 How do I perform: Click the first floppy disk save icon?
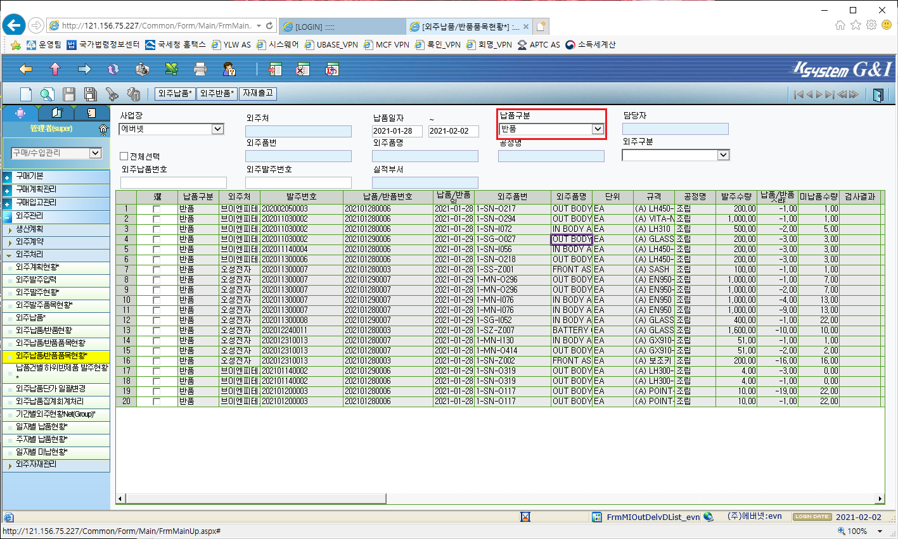click(x=69, y=94)
